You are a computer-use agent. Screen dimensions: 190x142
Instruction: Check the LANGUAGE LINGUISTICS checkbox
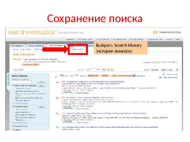pos(16,91)
